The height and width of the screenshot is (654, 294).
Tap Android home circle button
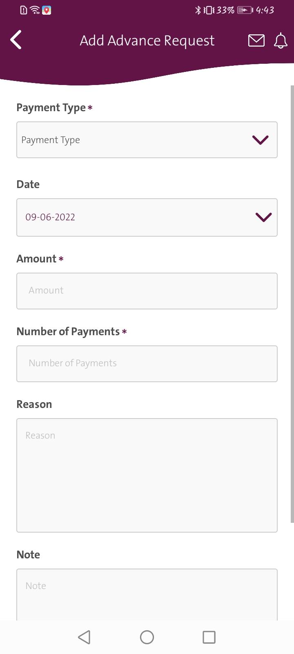tap(147, 637)
